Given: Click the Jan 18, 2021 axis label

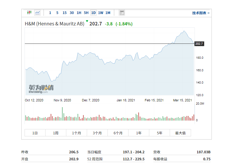Looking at the screenshot, I should point(126,100).
